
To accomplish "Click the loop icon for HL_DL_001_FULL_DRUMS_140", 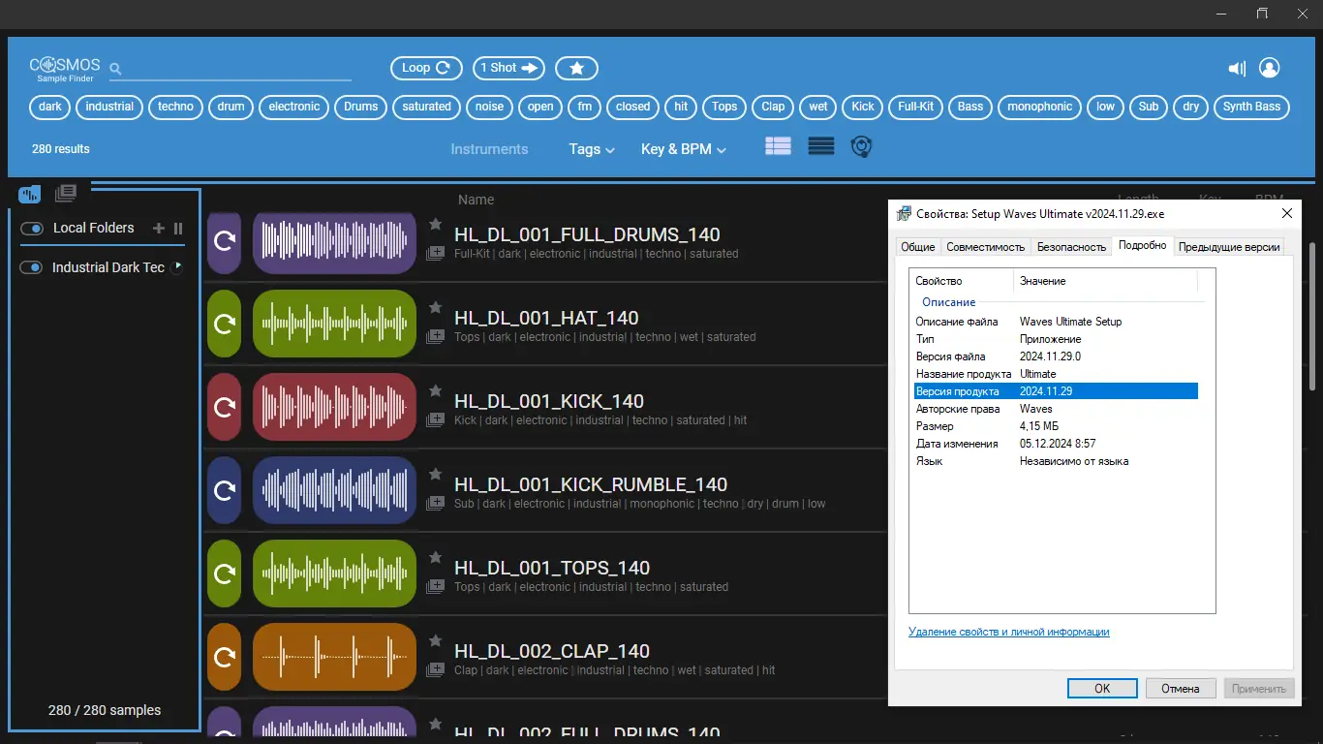I will tap(225, 240).
